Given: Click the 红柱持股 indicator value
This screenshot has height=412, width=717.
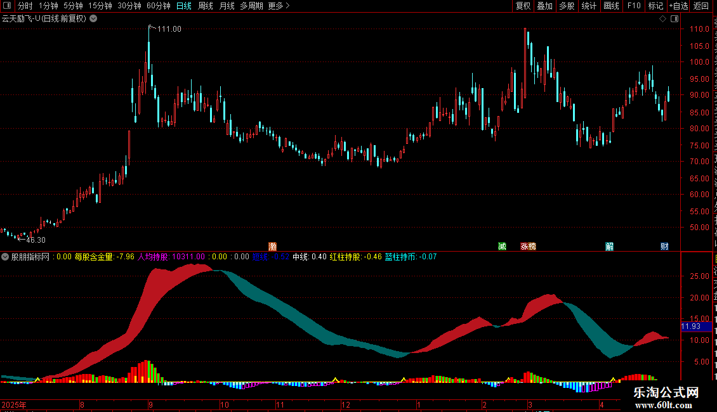Looking at the screenshot, I should point(356,257).
